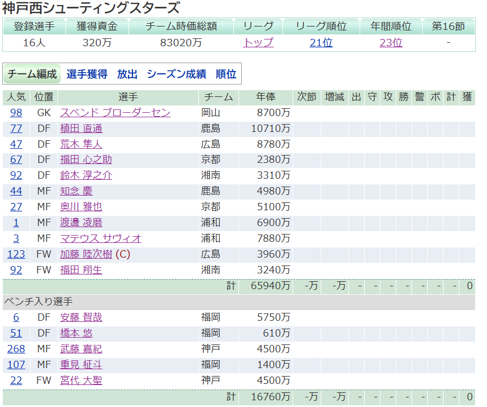Click the 年俸 column header

click(265, 98)
